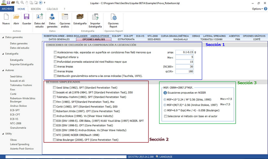The image size is (268, 159).
Task: Check Tokimatsu-Yoshimi (1983) SPT method
Action: point(54,97)
